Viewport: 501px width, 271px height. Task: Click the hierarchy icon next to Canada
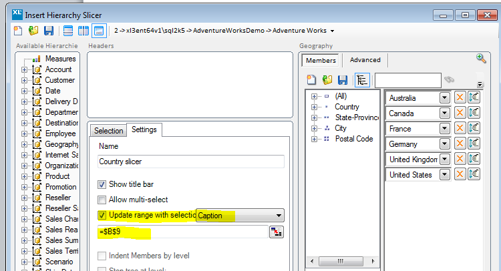(474, 113)
